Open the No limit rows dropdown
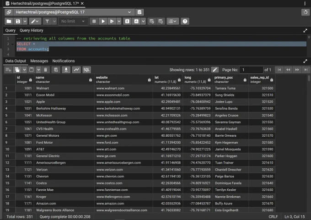The width and height of the screenshot is (311, 220). pos(73,21)
